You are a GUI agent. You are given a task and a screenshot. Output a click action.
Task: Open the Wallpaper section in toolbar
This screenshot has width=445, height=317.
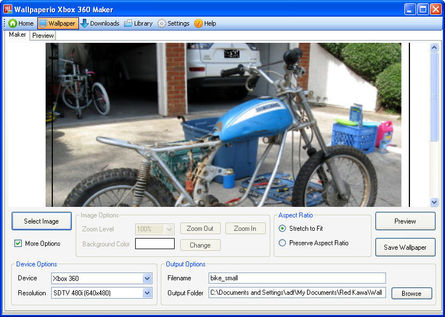(43, 23)
